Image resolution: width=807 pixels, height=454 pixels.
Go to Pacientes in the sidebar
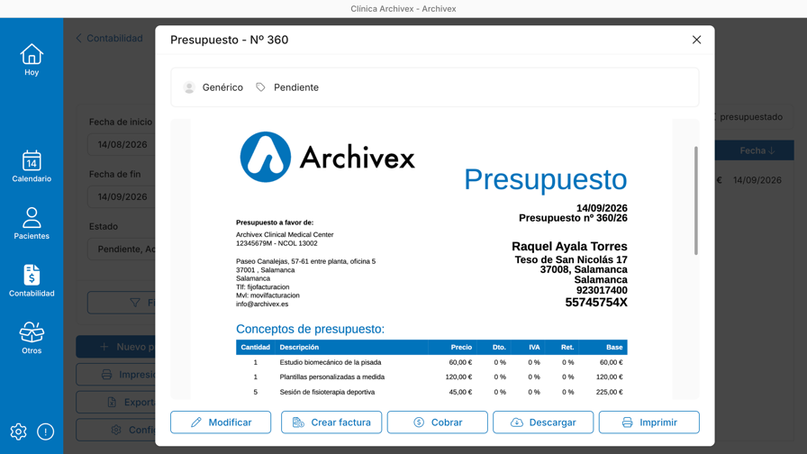[32, 223]
